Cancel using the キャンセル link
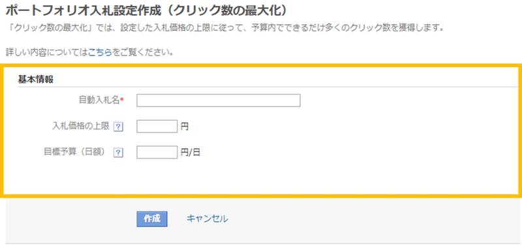522x252 pixels. point(207,219)
